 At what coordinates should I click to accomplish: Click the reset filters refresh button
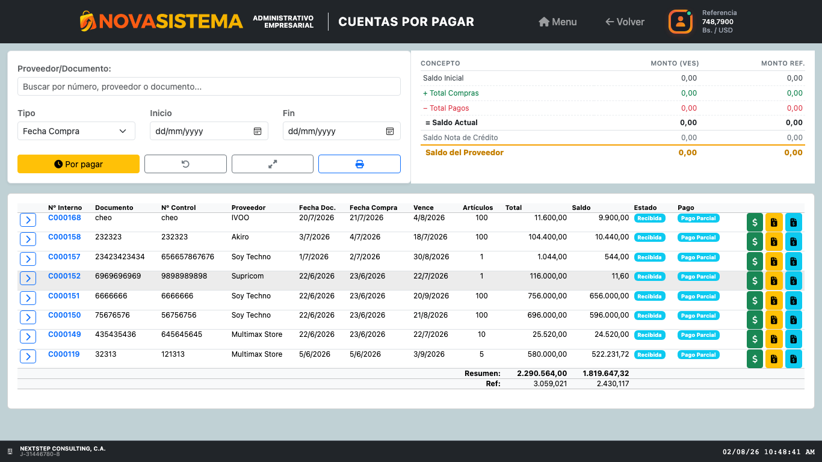(185, 164)
